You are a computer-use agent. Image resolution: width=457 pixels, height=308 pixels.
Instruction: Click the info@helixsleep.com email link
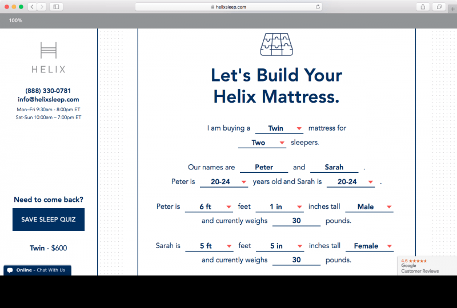click(x=49, y=100)
